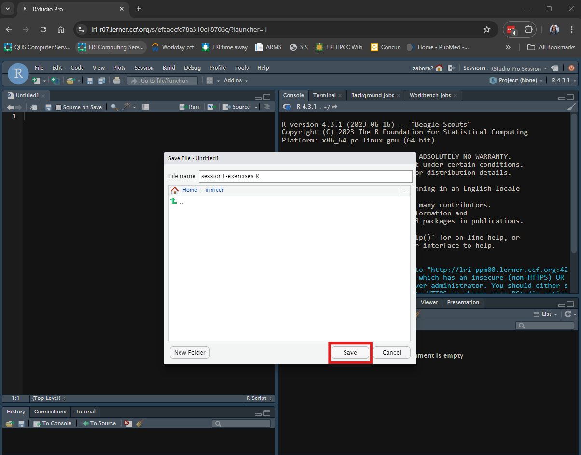Create a New Folder in the dialog
Viewport: 581px width, 455px height.
coord(190,353)
